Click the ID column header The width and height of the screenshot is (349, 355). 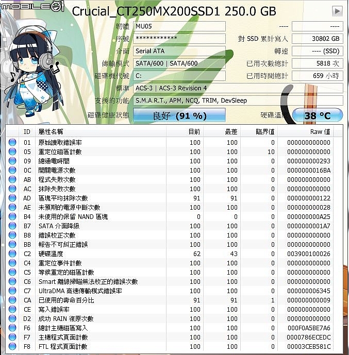[x=27, y=131]
